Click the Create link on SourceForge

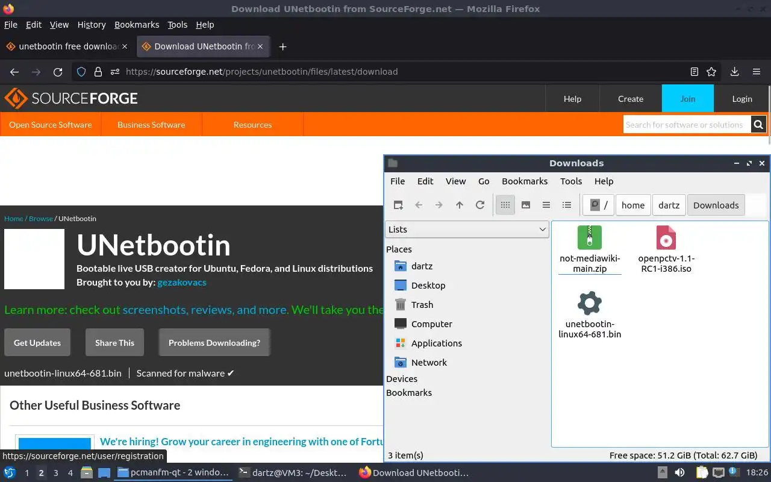coord(631,99)
